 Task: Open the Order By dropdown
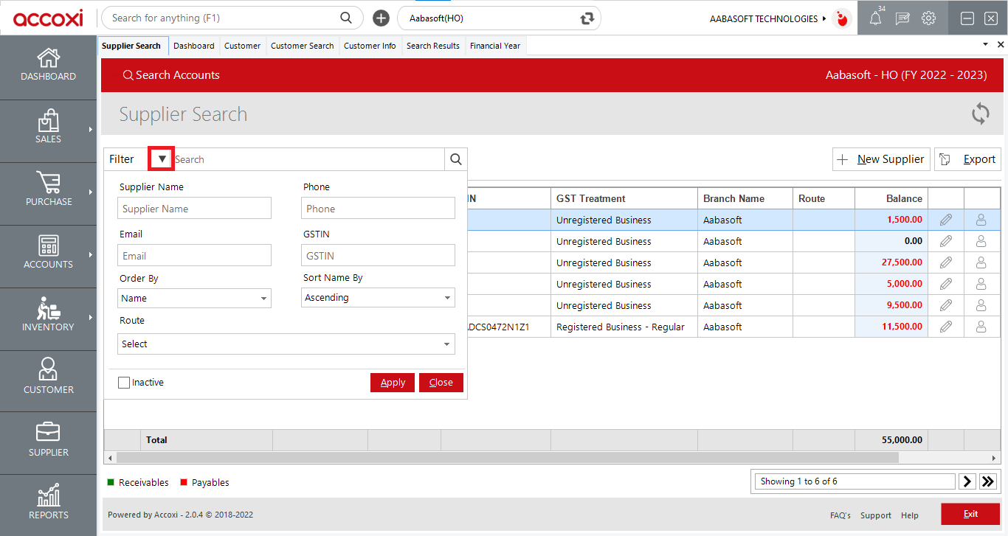pos(194,299)
